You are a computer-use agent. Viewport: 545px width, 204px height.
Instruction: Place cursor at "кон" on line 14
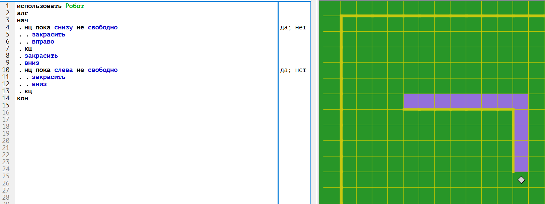point(22,98)
